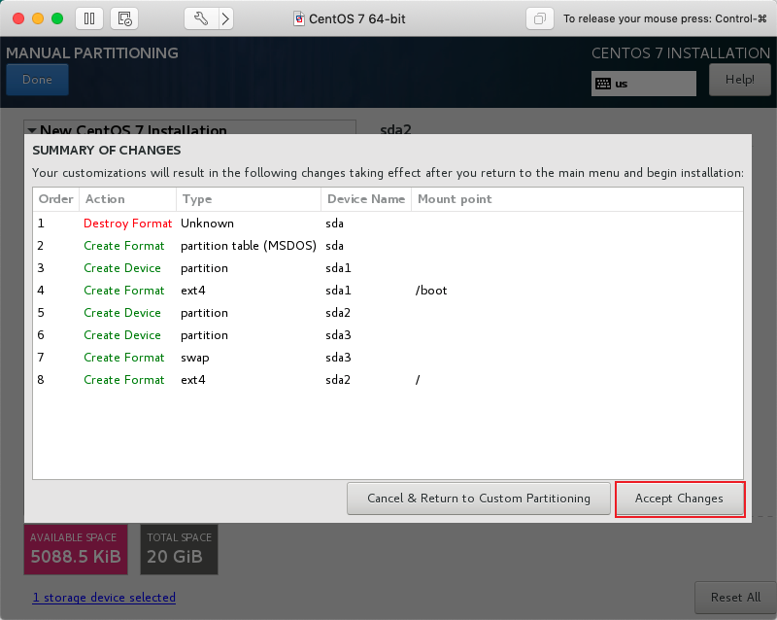Screen dimensions: 777x620
Task: Click the Device Name column header
Action: [366, 199]
